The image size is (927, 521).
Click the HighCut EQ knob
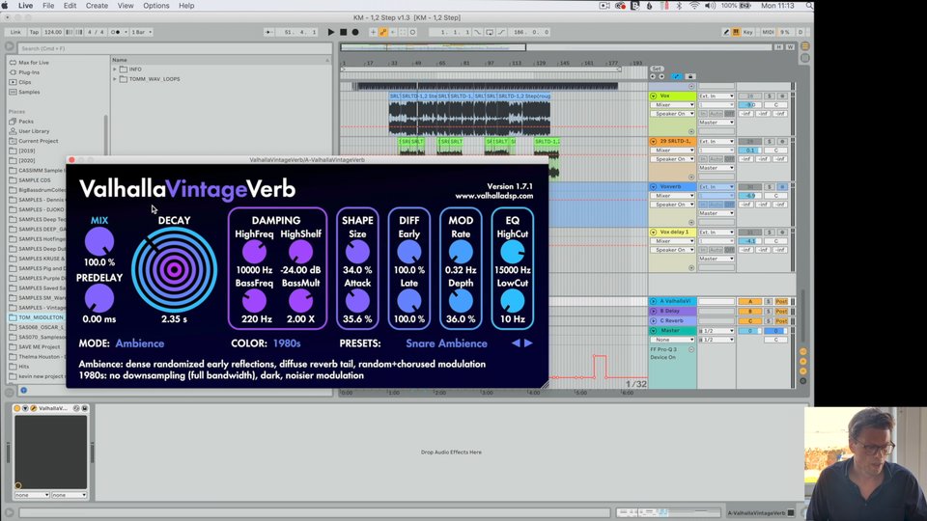(x=512, y=252)
